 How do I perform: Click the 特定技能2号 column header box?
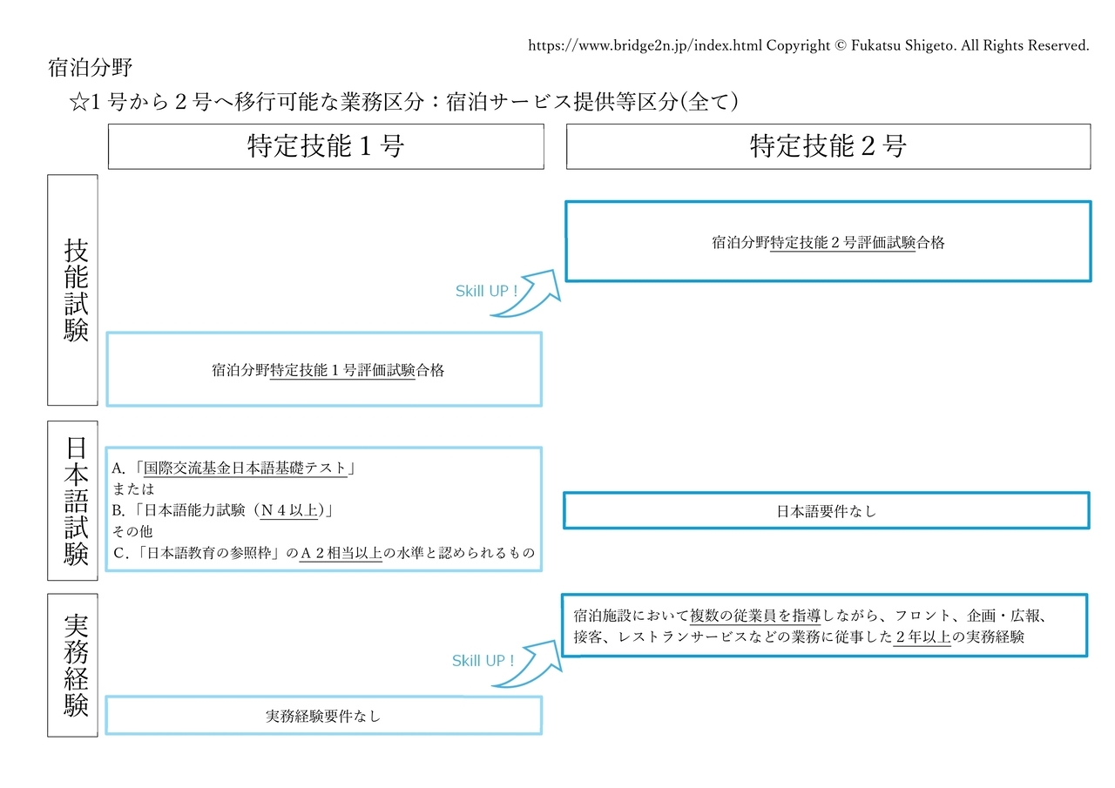point(828,146)
